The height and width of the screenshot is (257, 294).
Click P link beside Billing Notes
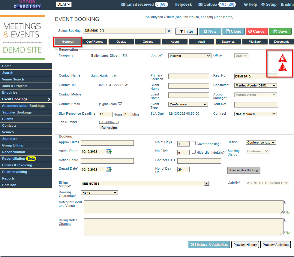pyautogui.click(x=285, y=220)
